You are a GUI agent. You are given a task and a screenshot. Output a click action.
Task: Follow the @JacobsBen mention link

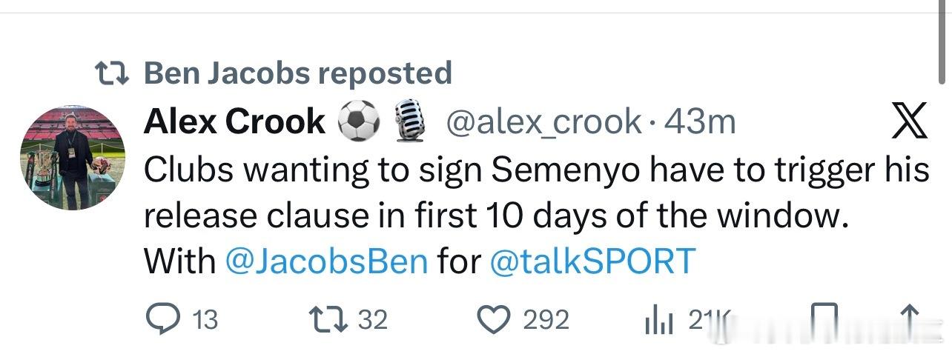point(326,261)
